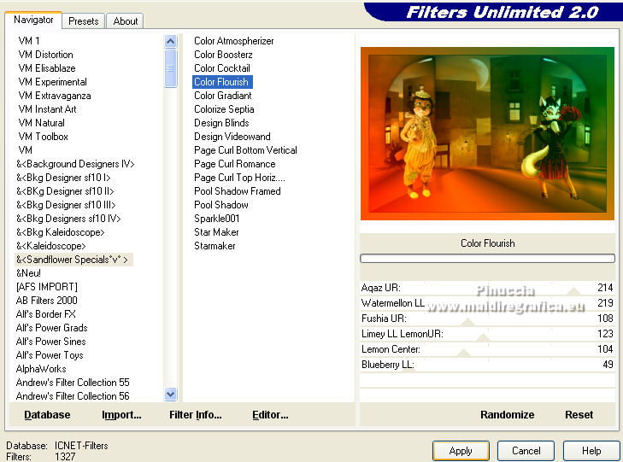Select Page Curl Romance filter
This screenshot has height=462, width=623.
[x=234, y=164]
